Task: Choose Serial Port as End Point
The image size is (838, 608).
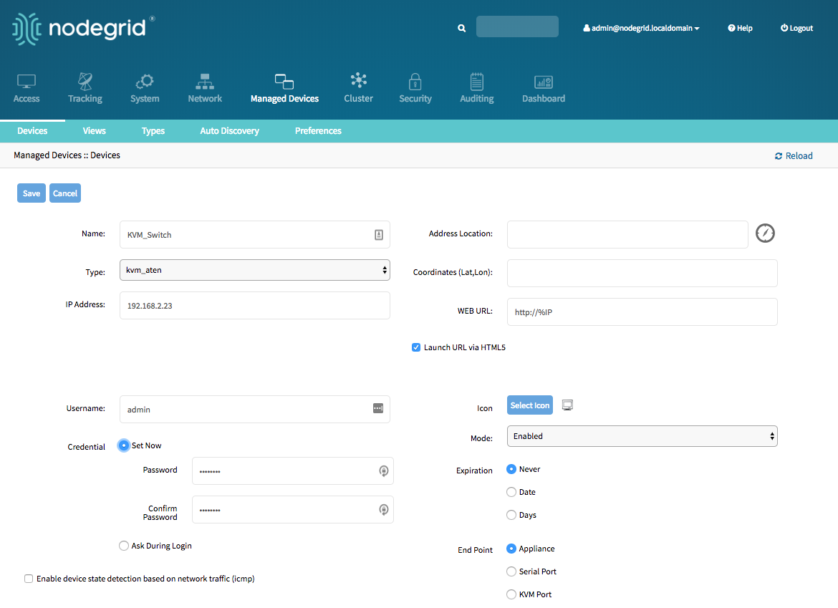Action: click(x=511, y=571)
